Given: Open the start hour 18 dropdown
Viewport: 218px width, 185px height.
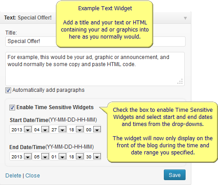Looking at the screenshot, I should 75,130.
